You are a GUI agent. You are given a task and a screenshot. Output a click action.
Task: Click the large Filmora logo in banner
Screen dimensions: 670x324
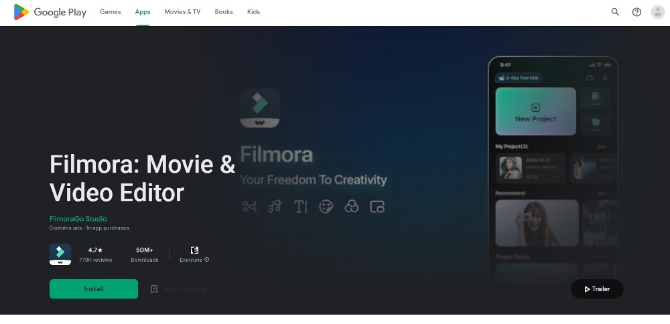tap(260, 108)
